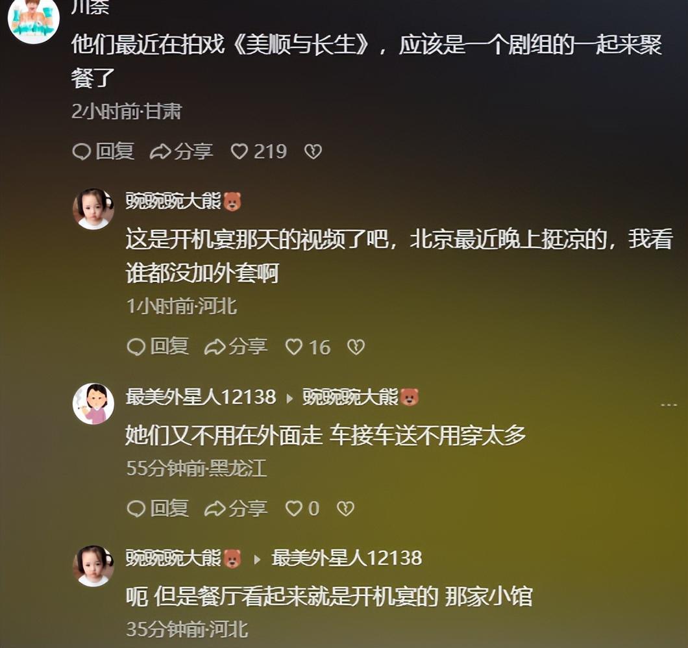Like the comment with 0 likes
Image resolution: width=688 pixels, height=648 pixels.
[302, 509]
